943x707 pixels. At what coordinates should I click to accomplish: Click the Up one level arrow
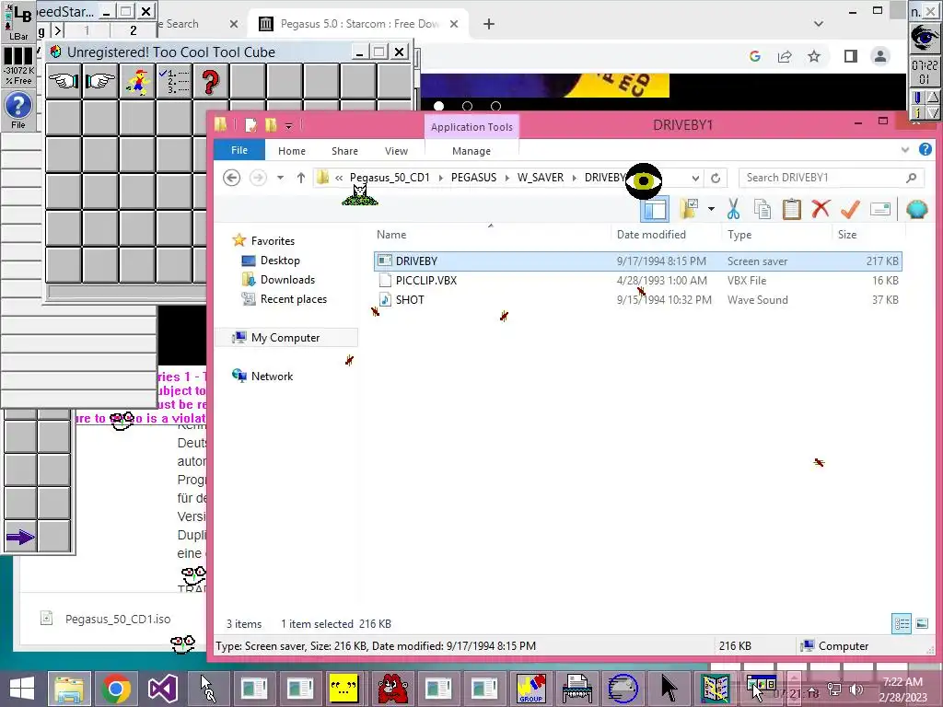(301, 178)
